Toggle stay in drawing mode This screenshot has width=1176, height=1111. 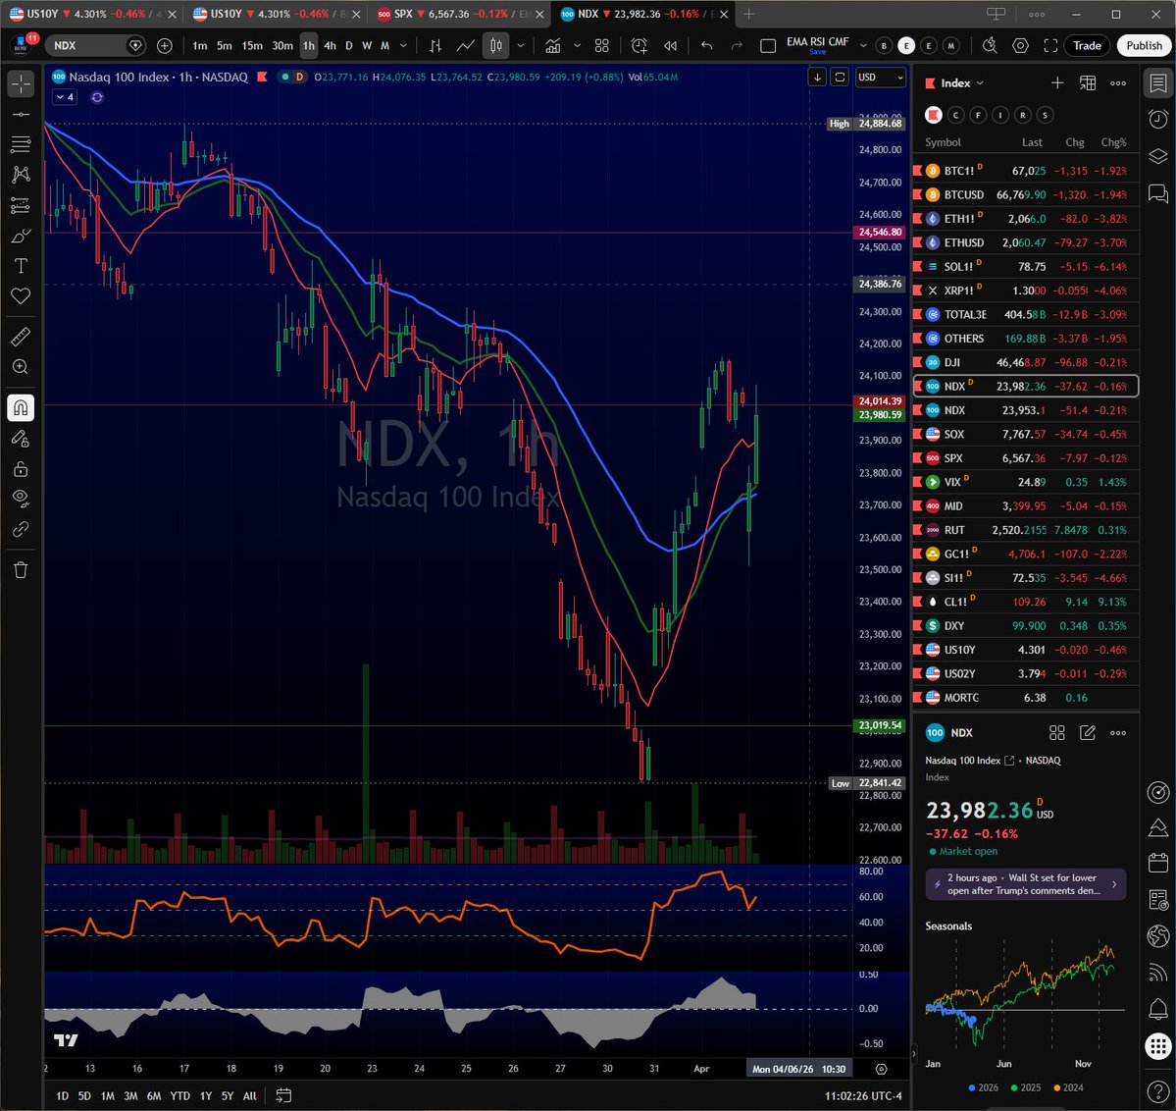(x=21, y=439)
